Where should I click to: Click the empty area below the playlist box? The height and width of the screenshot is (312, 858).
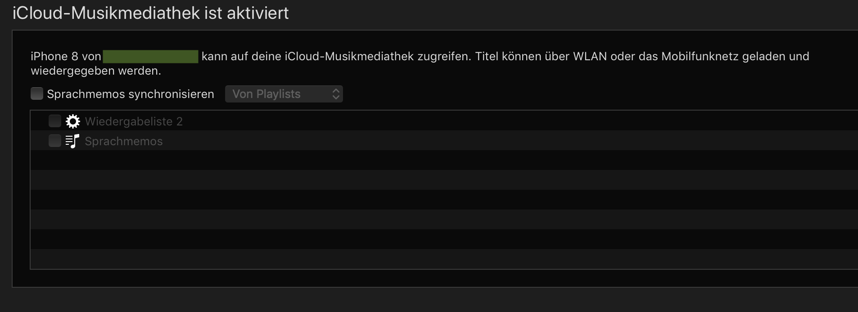pos(405,278)
